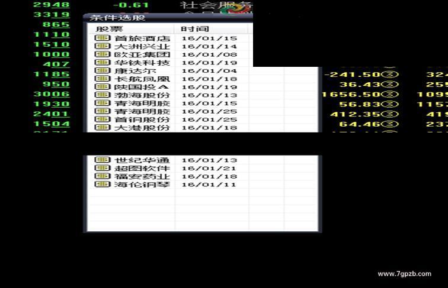This screenshot has width=448, height=288.
Task: Click the icon in the 世纪华通 row
Action: (103, 160)
